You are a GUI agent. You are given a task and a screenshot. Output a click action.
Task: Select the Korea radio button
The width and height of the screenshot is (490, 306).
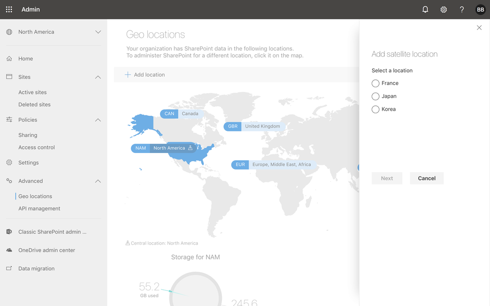375,109
